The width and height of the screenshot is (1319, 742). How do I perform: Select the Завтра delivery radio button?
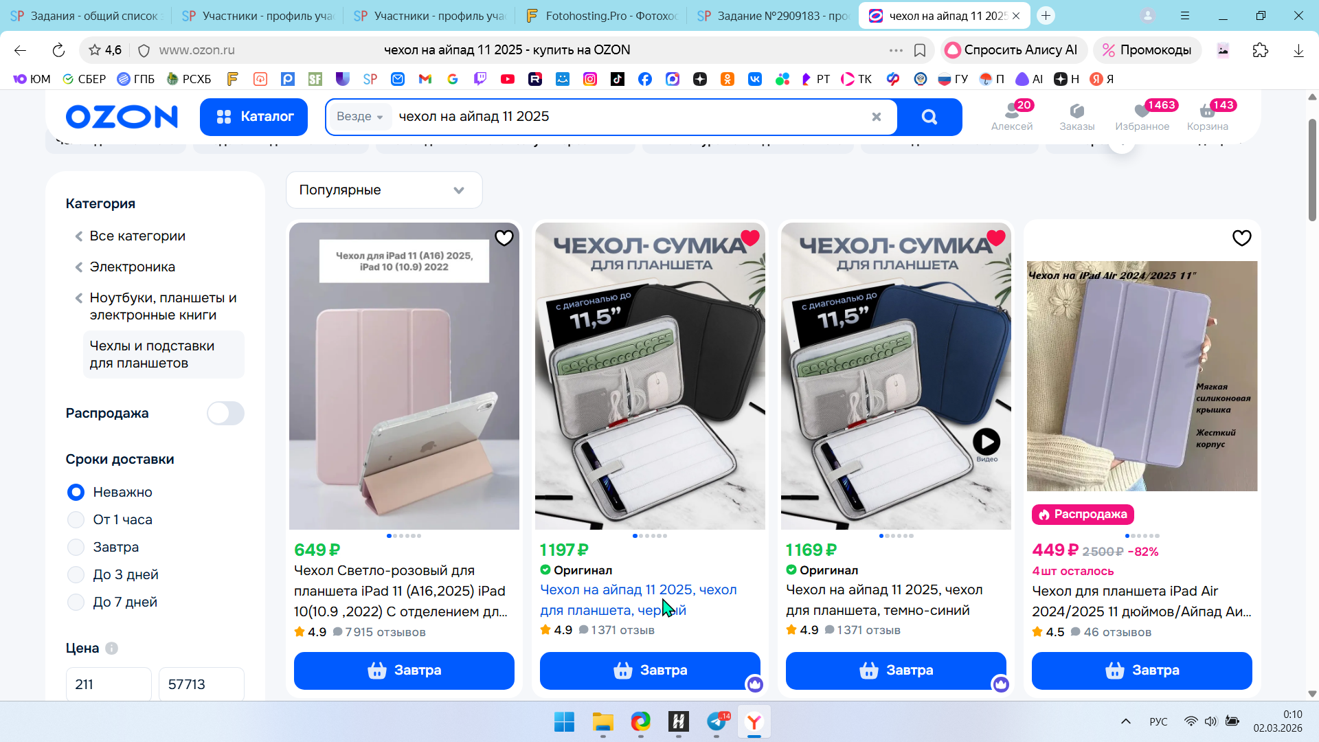[x=76, y=548]
